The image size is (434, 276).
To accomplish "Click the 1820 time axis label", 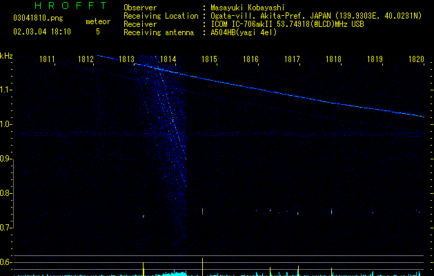I will 416,59.
